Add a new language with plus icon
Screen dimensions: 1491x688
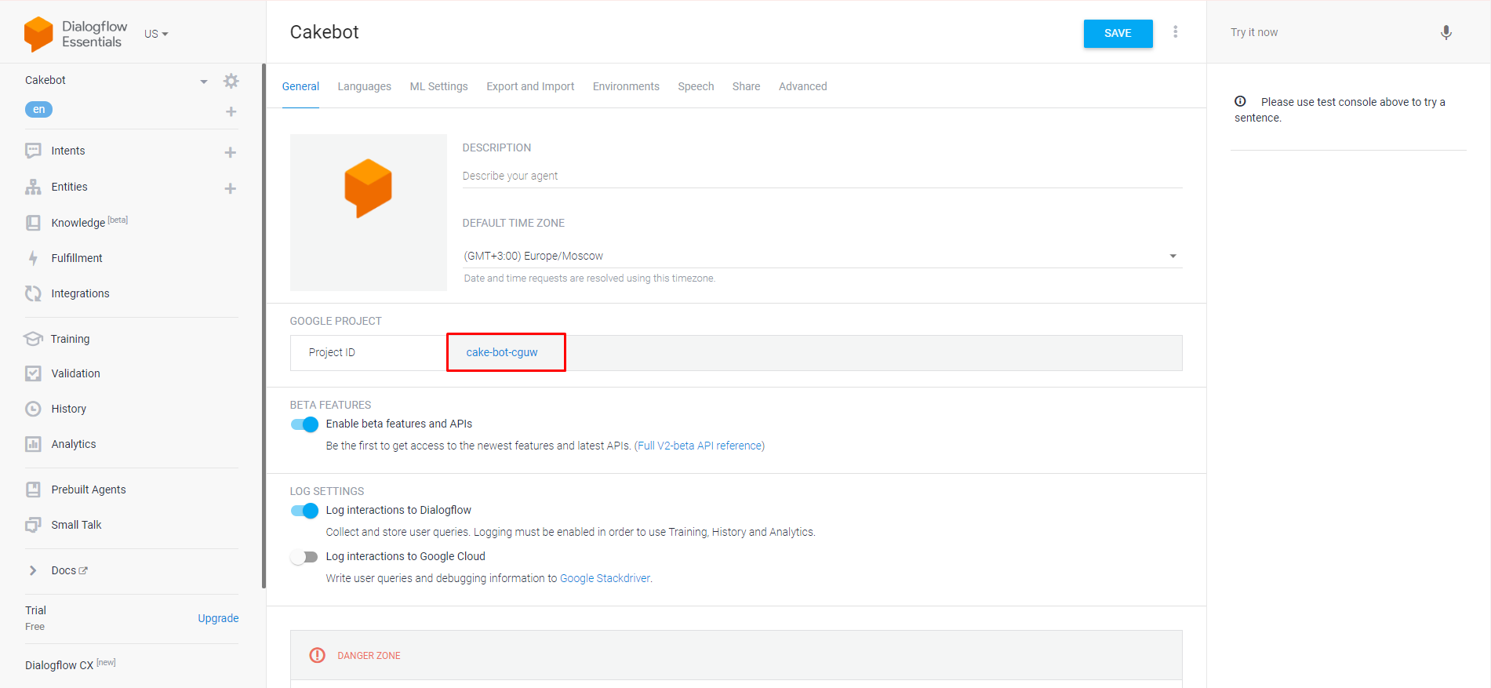231,111
